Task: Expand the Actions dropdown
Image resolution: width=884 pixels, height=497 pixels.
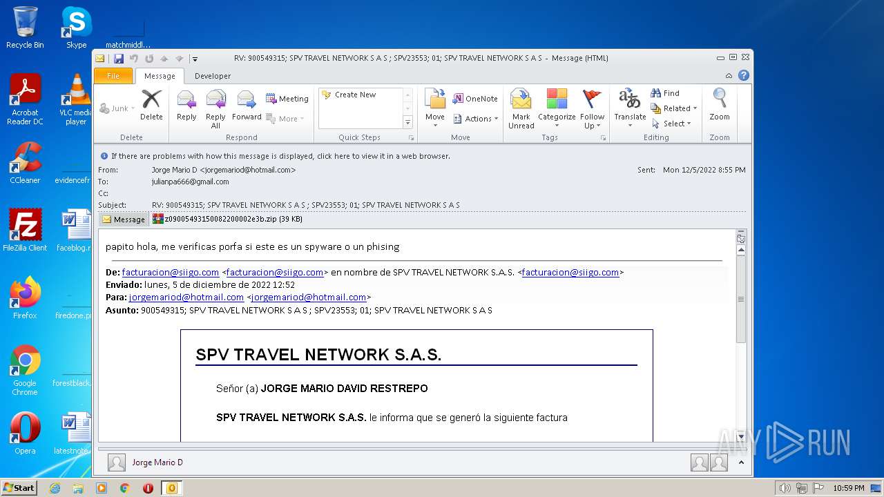Action: 476,119
